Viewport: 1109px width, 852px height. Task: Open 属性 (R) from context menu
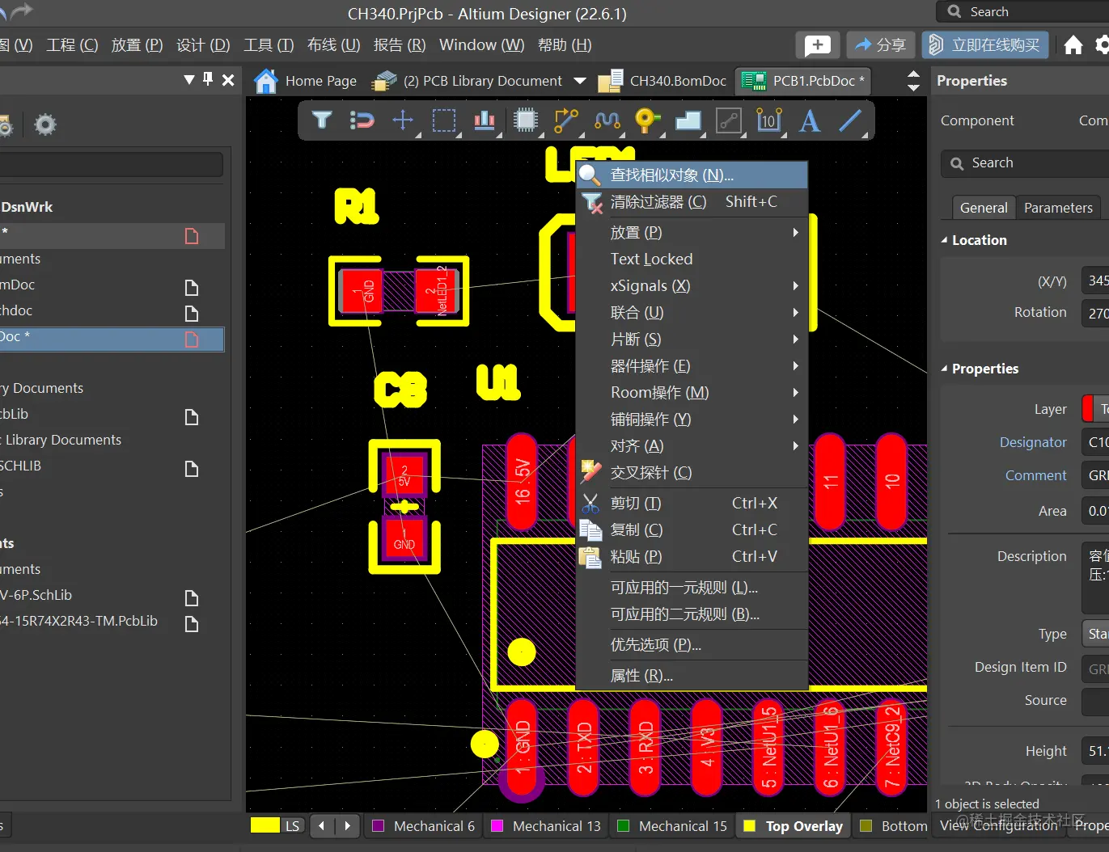692,676
